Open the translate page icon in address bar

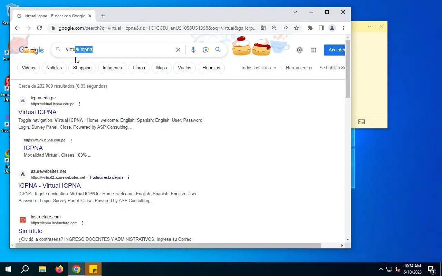[x=263, y=28]
